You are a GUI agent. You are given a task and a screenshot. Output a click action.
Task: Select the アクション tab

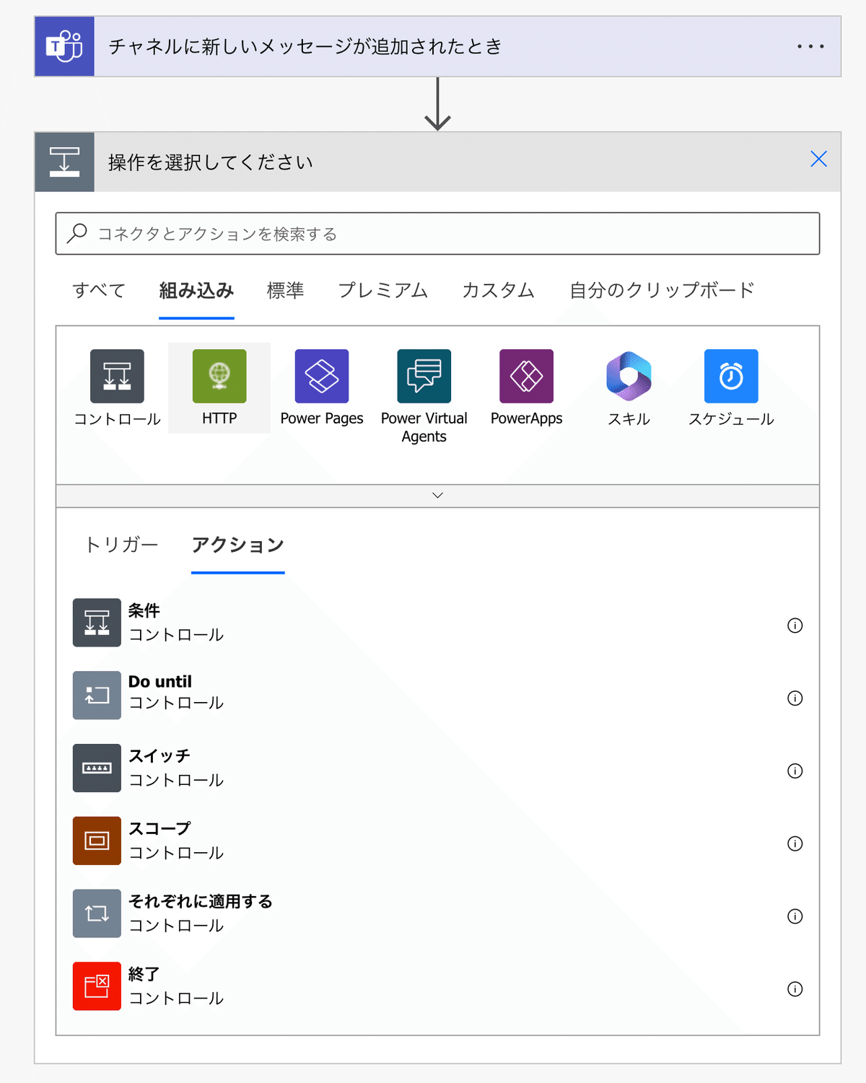point(238,544)
